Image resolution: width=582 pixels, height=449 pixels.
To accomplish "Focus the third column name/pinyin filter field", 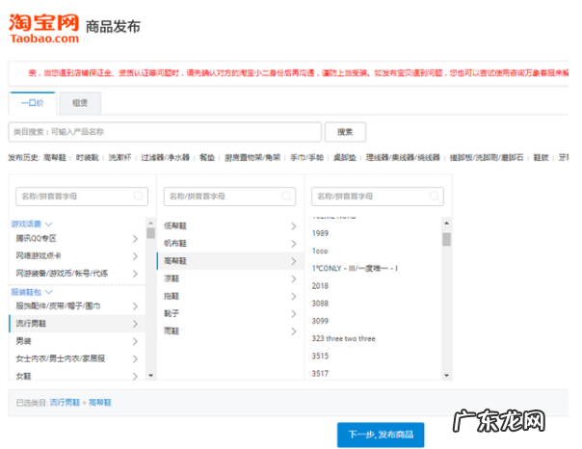I will point(378,197).
